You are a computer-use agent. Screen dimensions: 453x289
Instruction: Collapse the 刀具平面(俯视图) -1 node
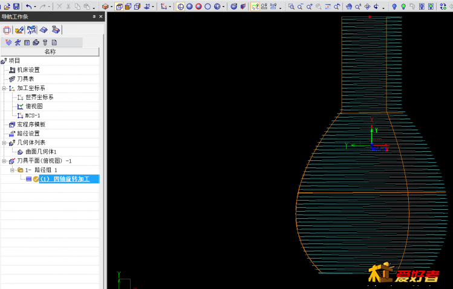pos(4,161)
